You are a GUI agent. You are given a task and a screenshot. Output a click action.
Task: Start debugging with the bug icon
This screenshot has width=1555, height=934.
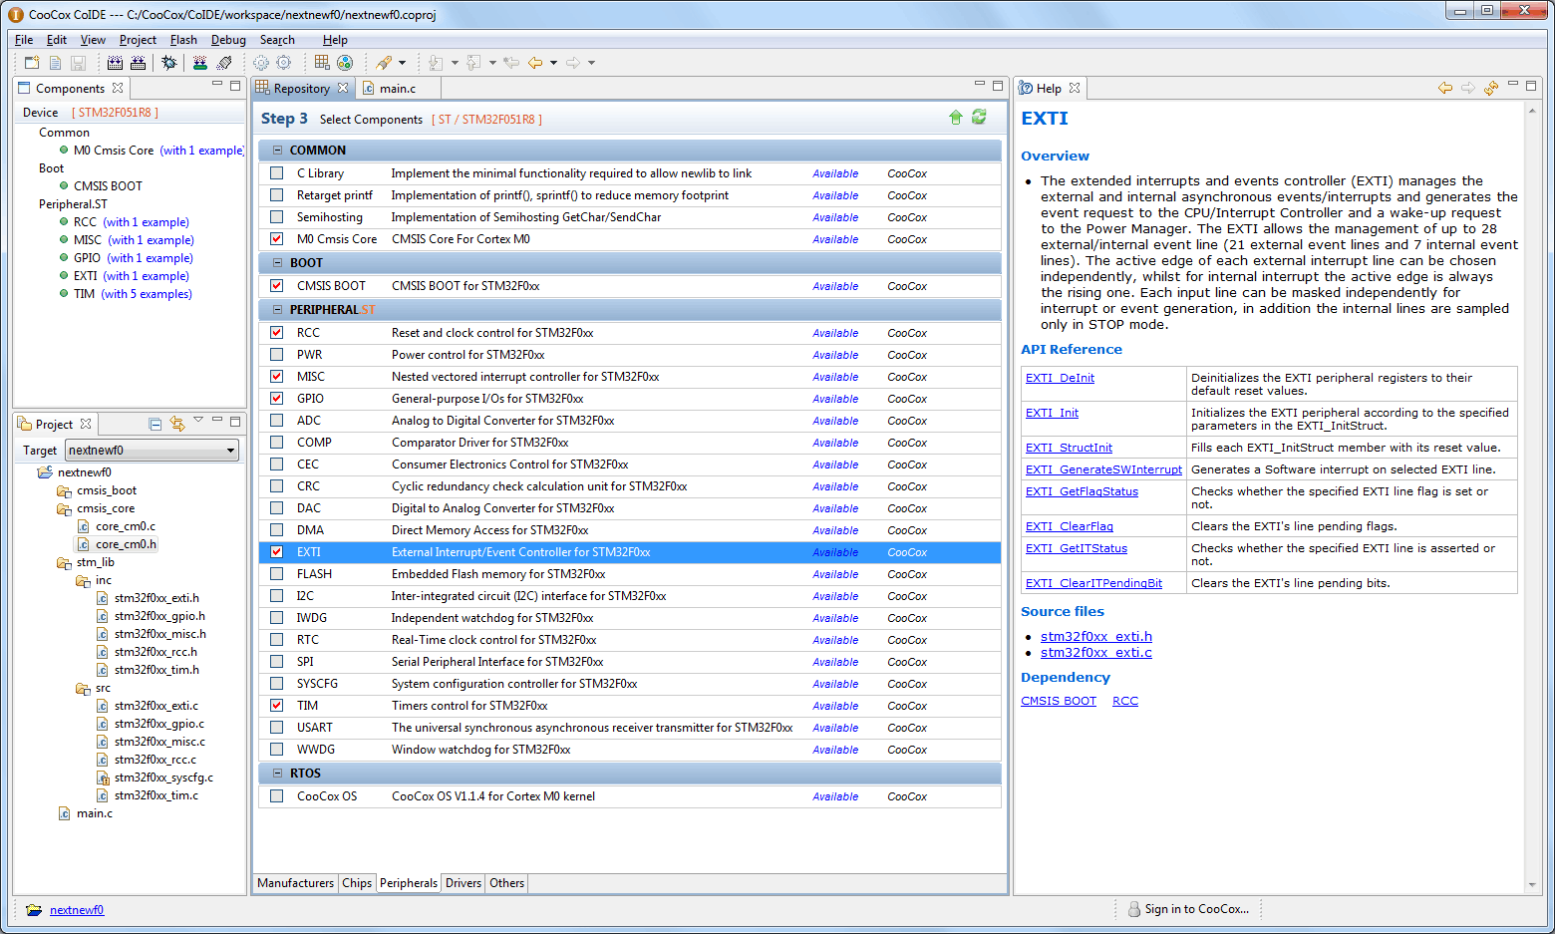point(169,63)
